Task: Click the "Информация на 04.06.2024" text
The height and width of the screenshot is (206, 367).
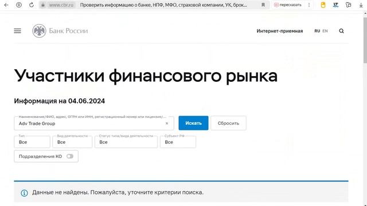Action: (60, 101)
